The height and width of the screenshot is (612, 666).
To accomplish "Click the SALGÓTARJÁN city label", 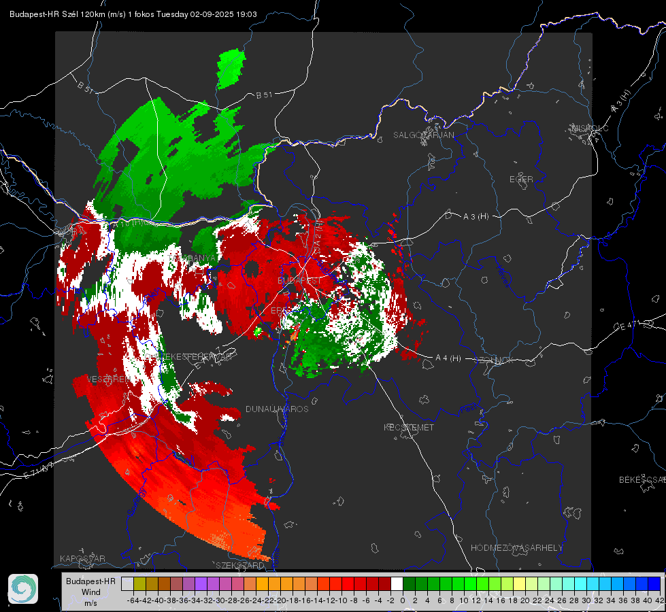I will [423, 135].
